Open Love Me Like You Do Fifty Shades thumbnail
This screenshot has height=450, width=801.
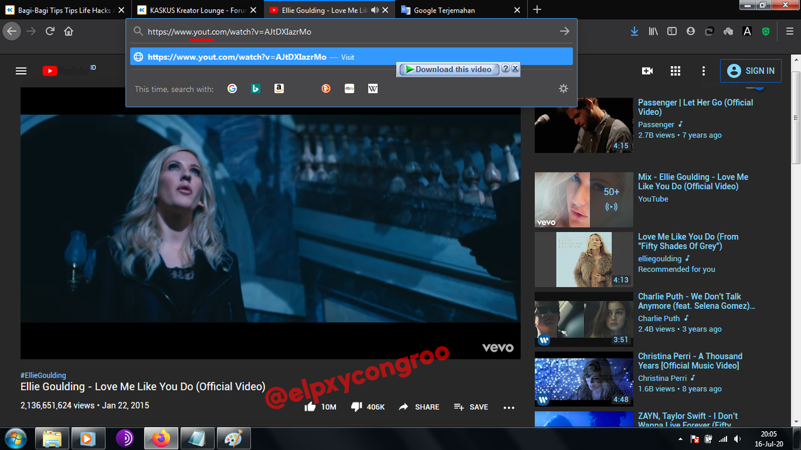point(584,260)
